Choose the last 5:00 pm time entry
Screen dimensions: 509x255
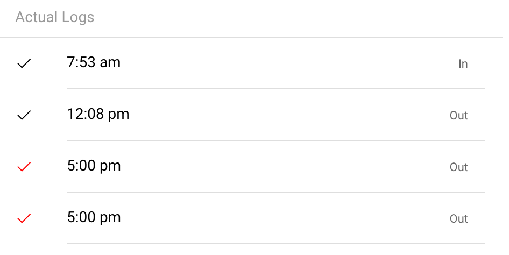click(x=94, y=218)
